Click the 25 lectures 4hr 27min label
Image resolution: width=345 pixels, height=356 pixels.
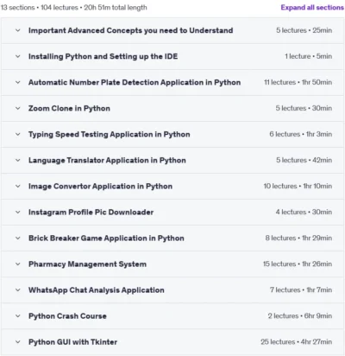(296, 342)
